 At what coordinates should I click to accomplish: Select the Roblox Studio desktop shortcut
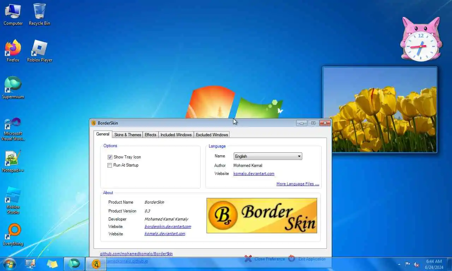[13, 201]
